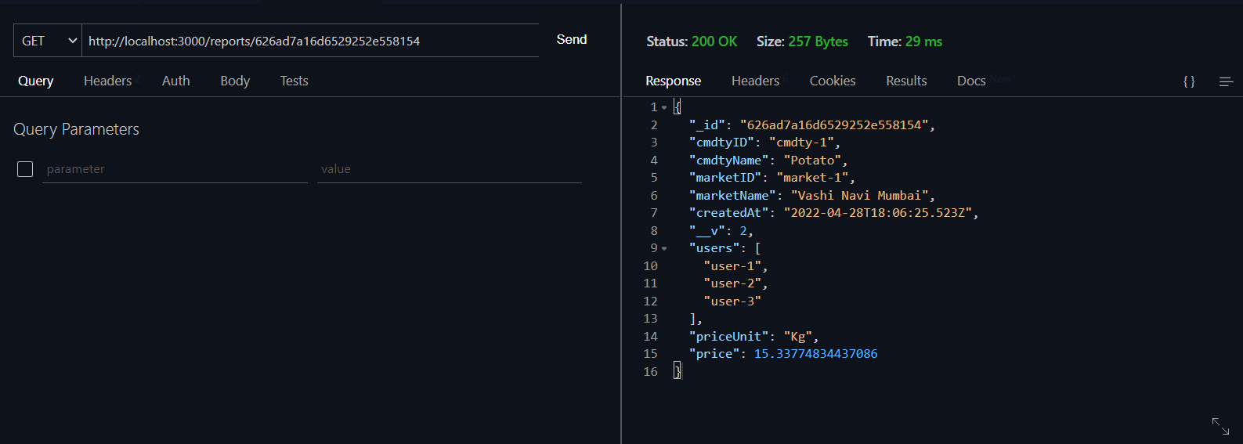Send the request
The image size is (1243, 444).
572,39
